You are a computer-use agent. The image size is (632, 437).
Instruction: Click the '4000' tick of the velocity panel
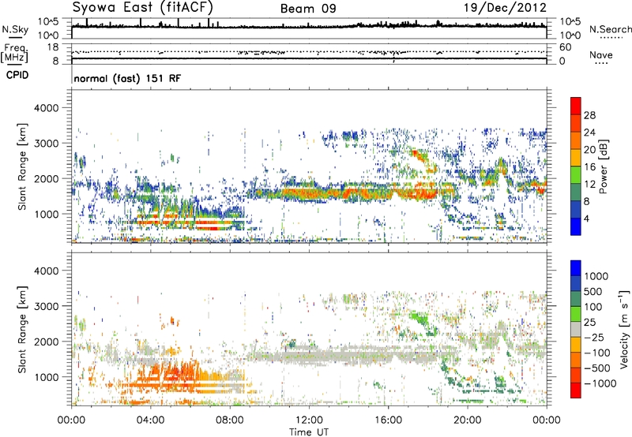(x=46, y=271)
